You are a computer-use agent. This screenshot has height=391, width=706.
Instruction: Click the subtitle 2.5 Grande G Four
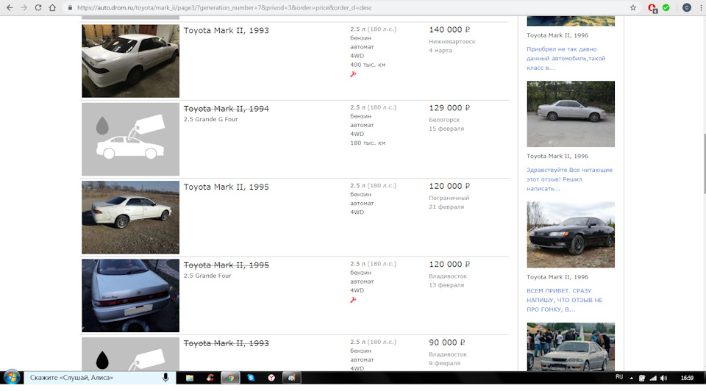(x=211, y=119)
